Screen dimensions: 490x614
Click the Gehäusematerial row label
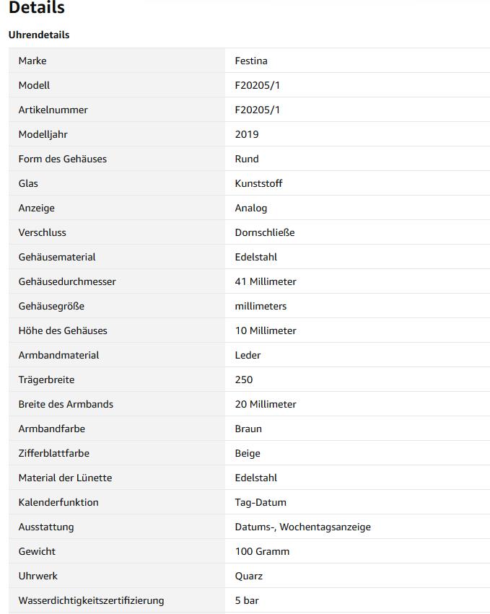(x=57, y=257)
